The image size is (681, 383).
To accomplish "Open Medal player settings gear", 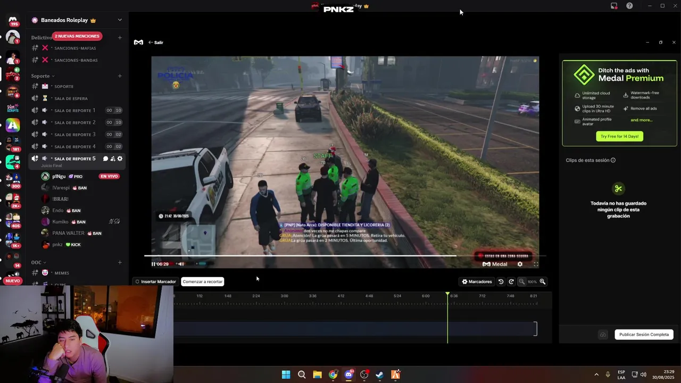I will point(520,264).
